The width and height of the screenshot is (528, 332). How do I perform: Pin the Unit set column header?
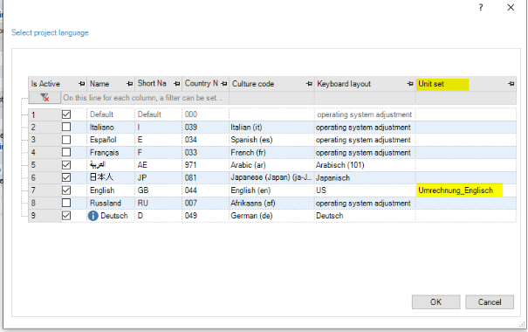(x=511, y=84)
